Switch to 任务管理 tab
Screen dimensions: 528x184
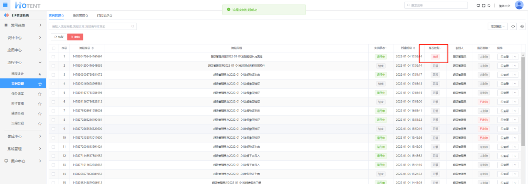click(81, 15)
